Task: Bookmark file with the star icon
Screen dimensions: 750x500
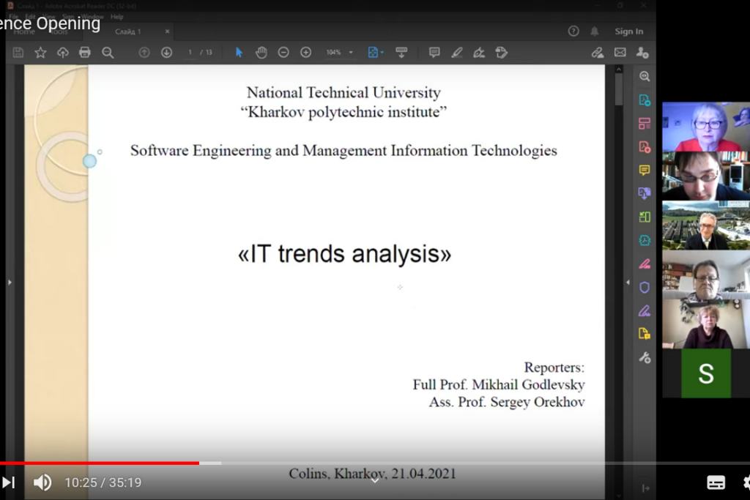Action: [40, 53]
